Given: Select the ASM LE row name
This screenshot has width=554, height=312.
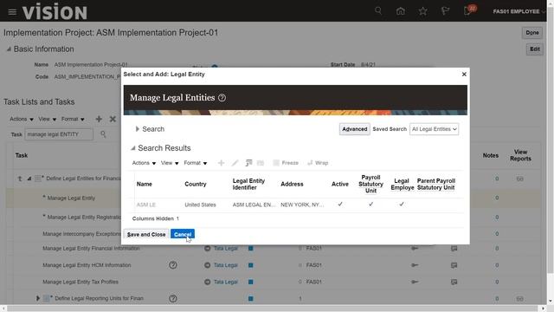Looking at the screenshot, I should (x=146, y=205).
